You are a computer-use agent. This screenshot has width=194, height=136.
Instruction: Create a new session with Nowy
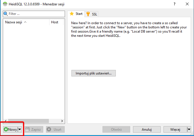coord(10,130)
